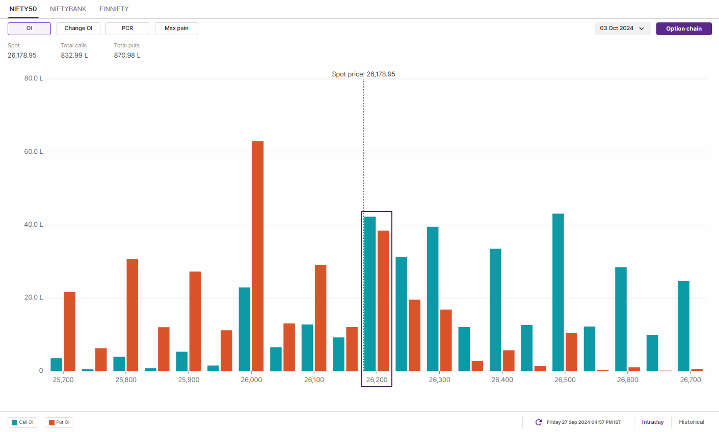719x432 pixels.
Task: Open the 03 Oct 2024 expiry dropdown
Action: (x=623, y=29)
